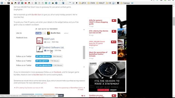The image size is (175, 98).
Task: Open the GTA Liberty City thumbnail image
Action: [122, 34]
